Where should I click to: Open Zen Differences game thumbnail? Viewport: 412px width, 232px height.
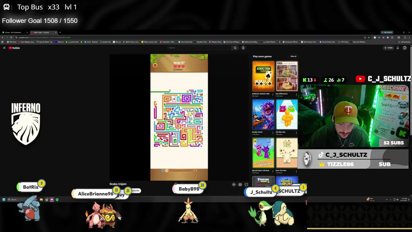click(287, 76)
